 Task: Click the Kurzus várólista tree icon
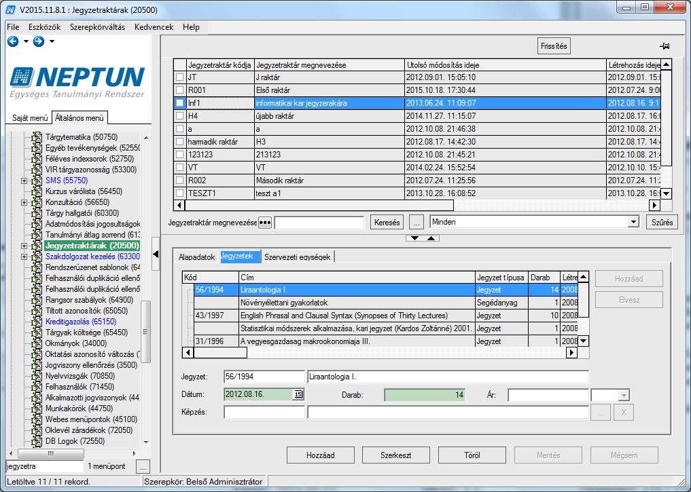pos(37,191)
